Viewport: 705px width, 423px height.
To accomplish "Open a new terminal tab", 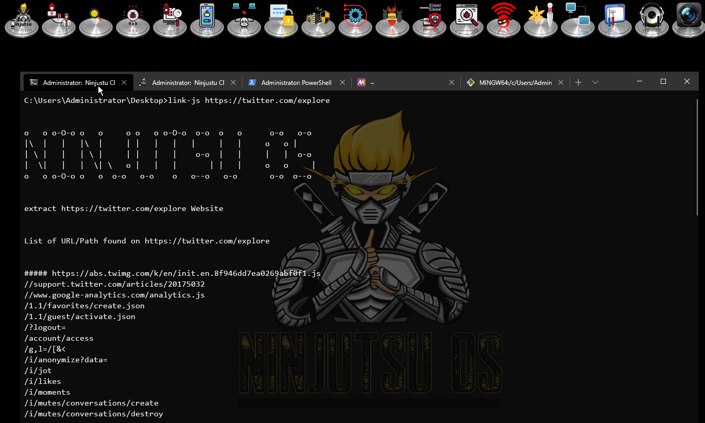I will tap(578, 82).
